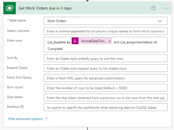Click the Partition ID input field
Viewport: 174px width, 130px height.
(105, 107)
